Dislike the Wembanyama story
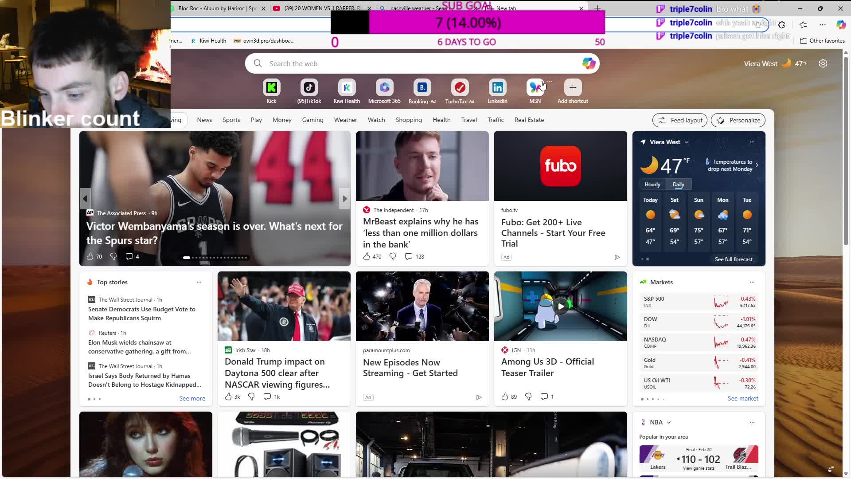This screenshot has height=479, width=851. tap(113, 256)
